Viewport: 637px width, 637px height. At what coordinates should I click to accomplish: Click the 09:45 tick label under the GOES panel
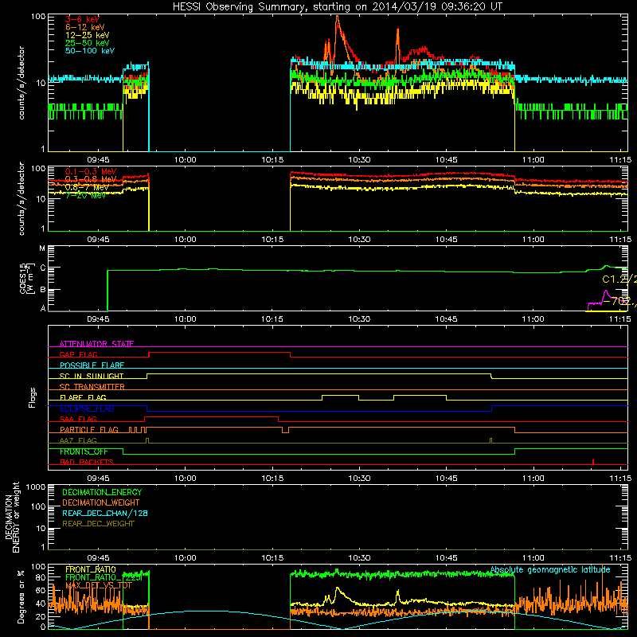(98, 319)
